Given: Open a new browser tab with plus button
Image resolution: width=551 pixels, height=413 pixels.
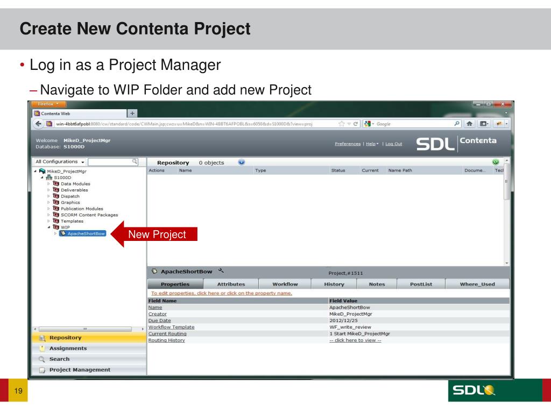Looking at the screenshot, I should click(132, 113).
